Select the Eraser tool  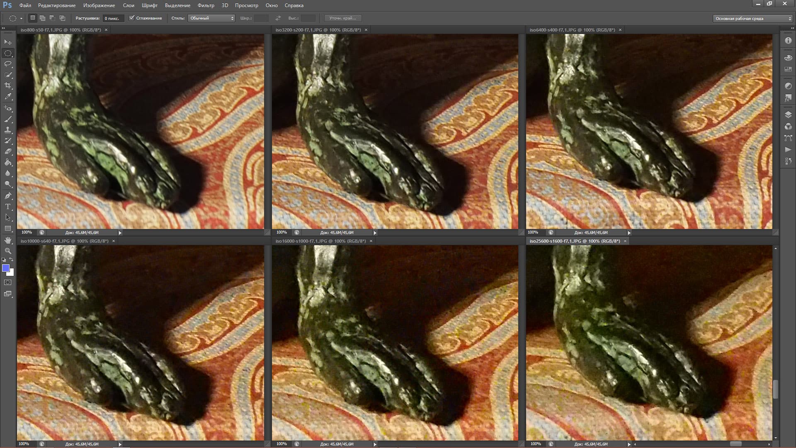coord(8,151)
